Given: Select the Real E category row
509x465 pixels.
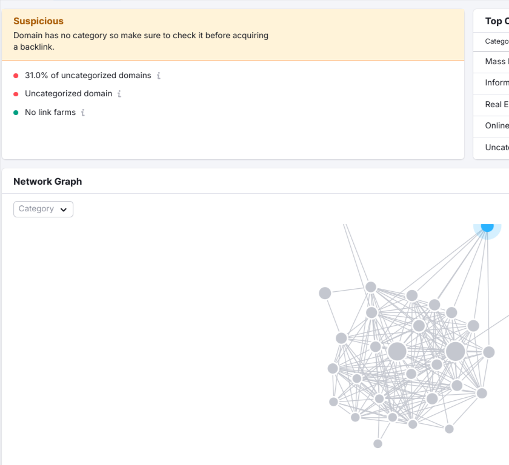Looking at the screenshot, I should (491, 105).
